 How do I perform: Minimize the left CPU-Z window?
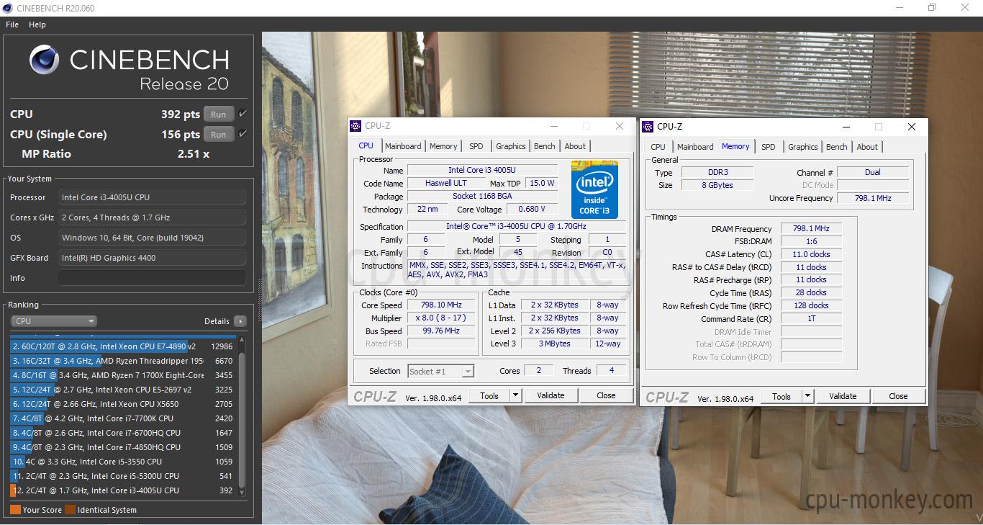coord(553,126)
